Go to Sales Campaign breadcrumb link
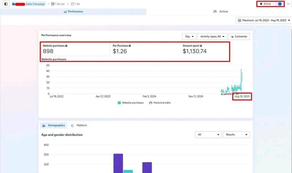 point(35,4)
